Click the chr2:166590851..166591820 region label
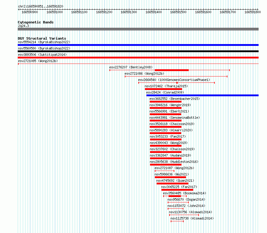The image size is (267, 233). point(40,7)
